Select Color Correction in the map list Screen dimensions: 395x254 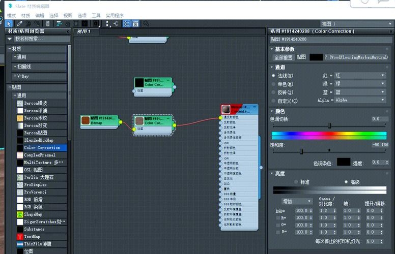coord(42,148)
